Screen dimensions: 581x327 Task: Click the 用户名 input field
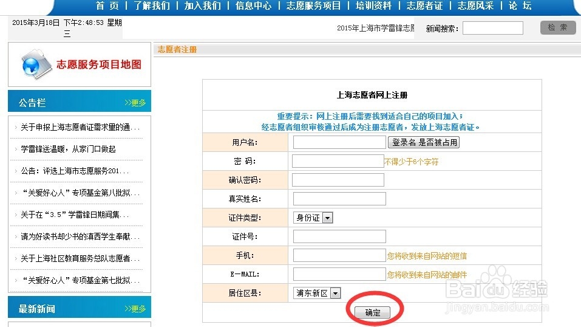click(x=339, y=142)
